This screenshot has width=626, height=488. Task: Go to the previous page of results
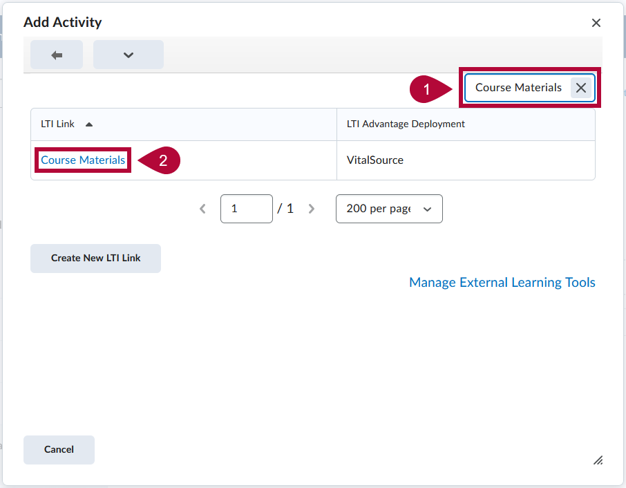point(202,209)
